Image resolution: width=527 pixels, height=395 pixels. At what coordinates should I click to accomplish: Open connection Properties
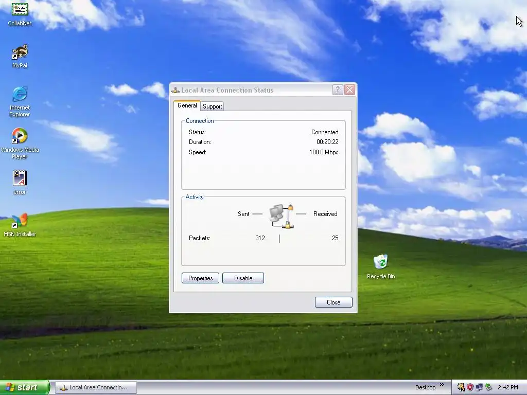tap(200, 278)
